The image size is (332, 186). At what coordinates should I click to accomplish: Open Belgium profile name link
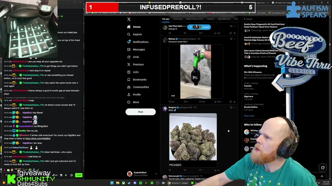[x=172, y=107]
